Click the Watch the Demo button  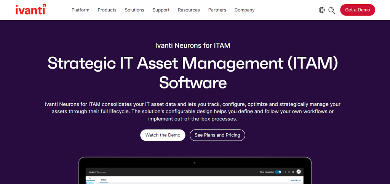(163, 135)
